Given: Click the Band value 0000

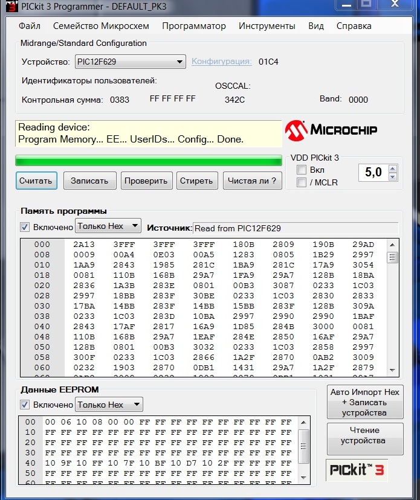Looking at the screenshot, I should click(x=358, y=100).
